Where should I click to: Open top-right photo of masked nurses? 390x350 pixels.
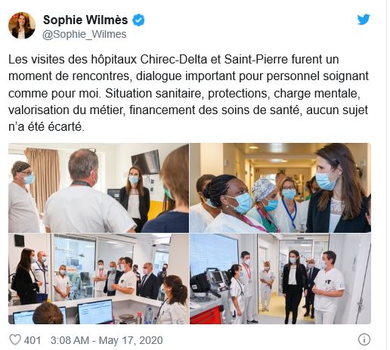(280, 187)
